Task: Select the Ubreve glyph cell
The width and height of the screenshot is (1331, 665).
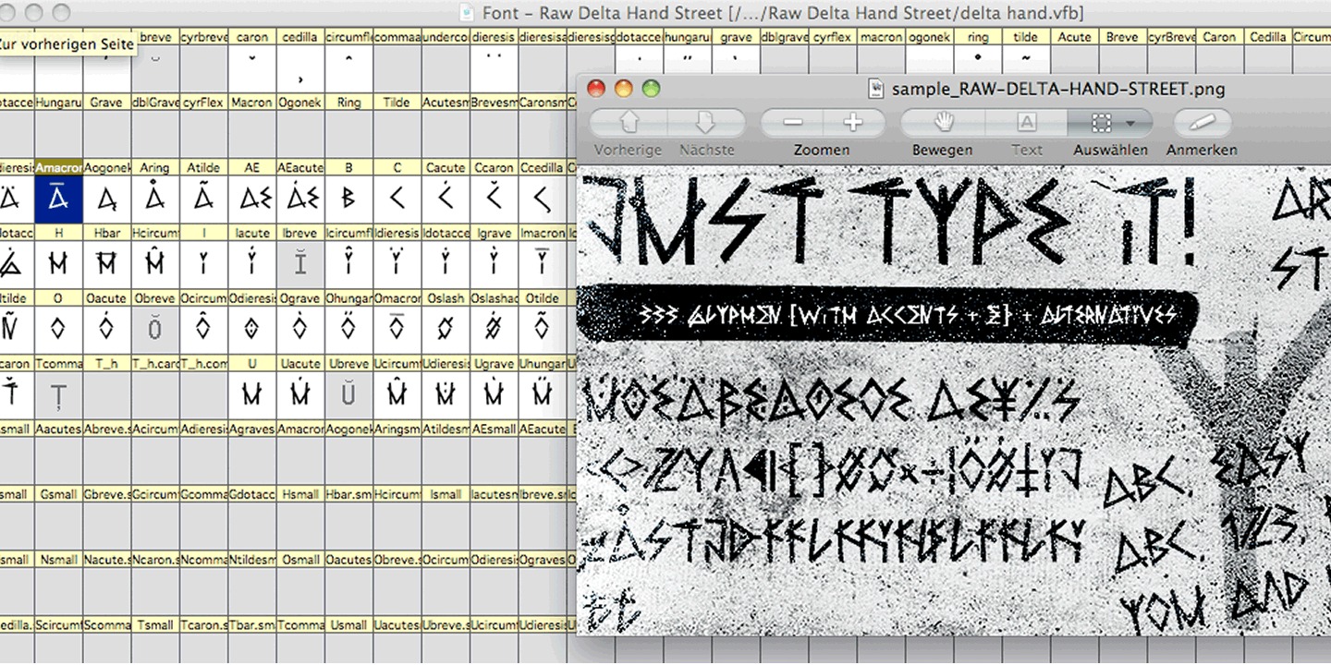Action: coord(348,393)
